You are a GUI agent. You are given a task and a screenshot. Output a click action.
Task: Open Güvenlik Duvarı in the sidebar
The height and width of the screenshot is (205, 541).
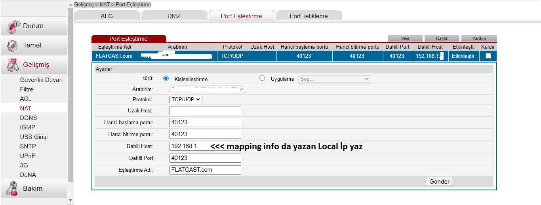(x=41, y=80)
